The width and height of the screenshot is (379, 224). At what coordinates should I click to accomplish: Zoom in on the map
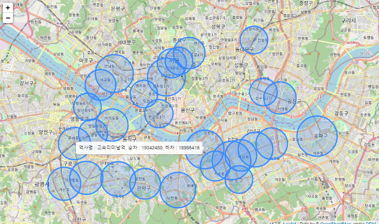(8, 8)
